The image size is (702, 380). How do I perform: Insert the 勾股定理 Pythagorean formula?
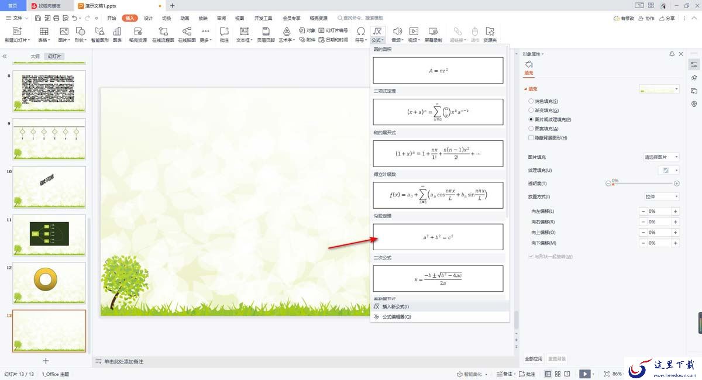[x=438, y=237]
